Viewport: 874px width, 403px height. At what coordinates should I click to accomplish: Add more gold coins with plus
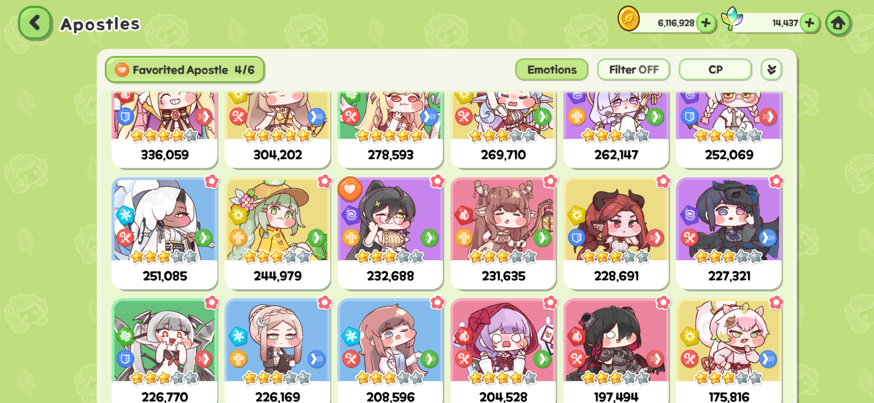coord(706,23)
